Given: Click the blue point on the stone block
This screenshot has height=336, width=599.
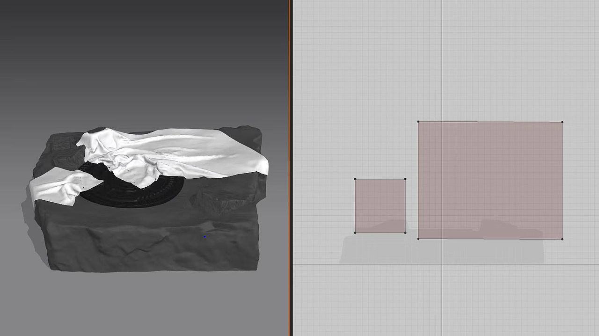Looking at the screenshot, I should click(x=205, y=236).
